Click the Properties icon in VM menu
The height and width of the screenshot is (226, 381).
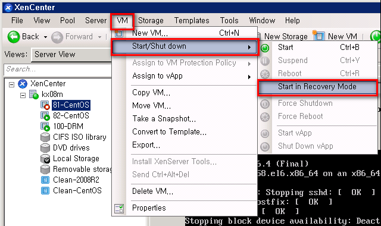119,209
